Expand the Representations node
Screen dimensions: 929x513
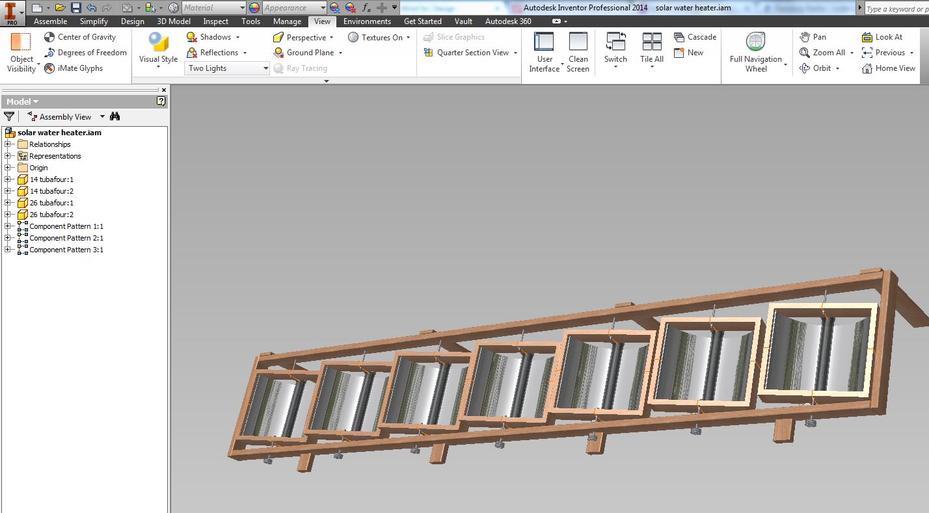(x=8, y=156)
